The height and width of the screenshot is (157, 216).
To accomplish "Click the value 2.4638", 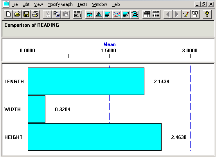I will 179,137.
